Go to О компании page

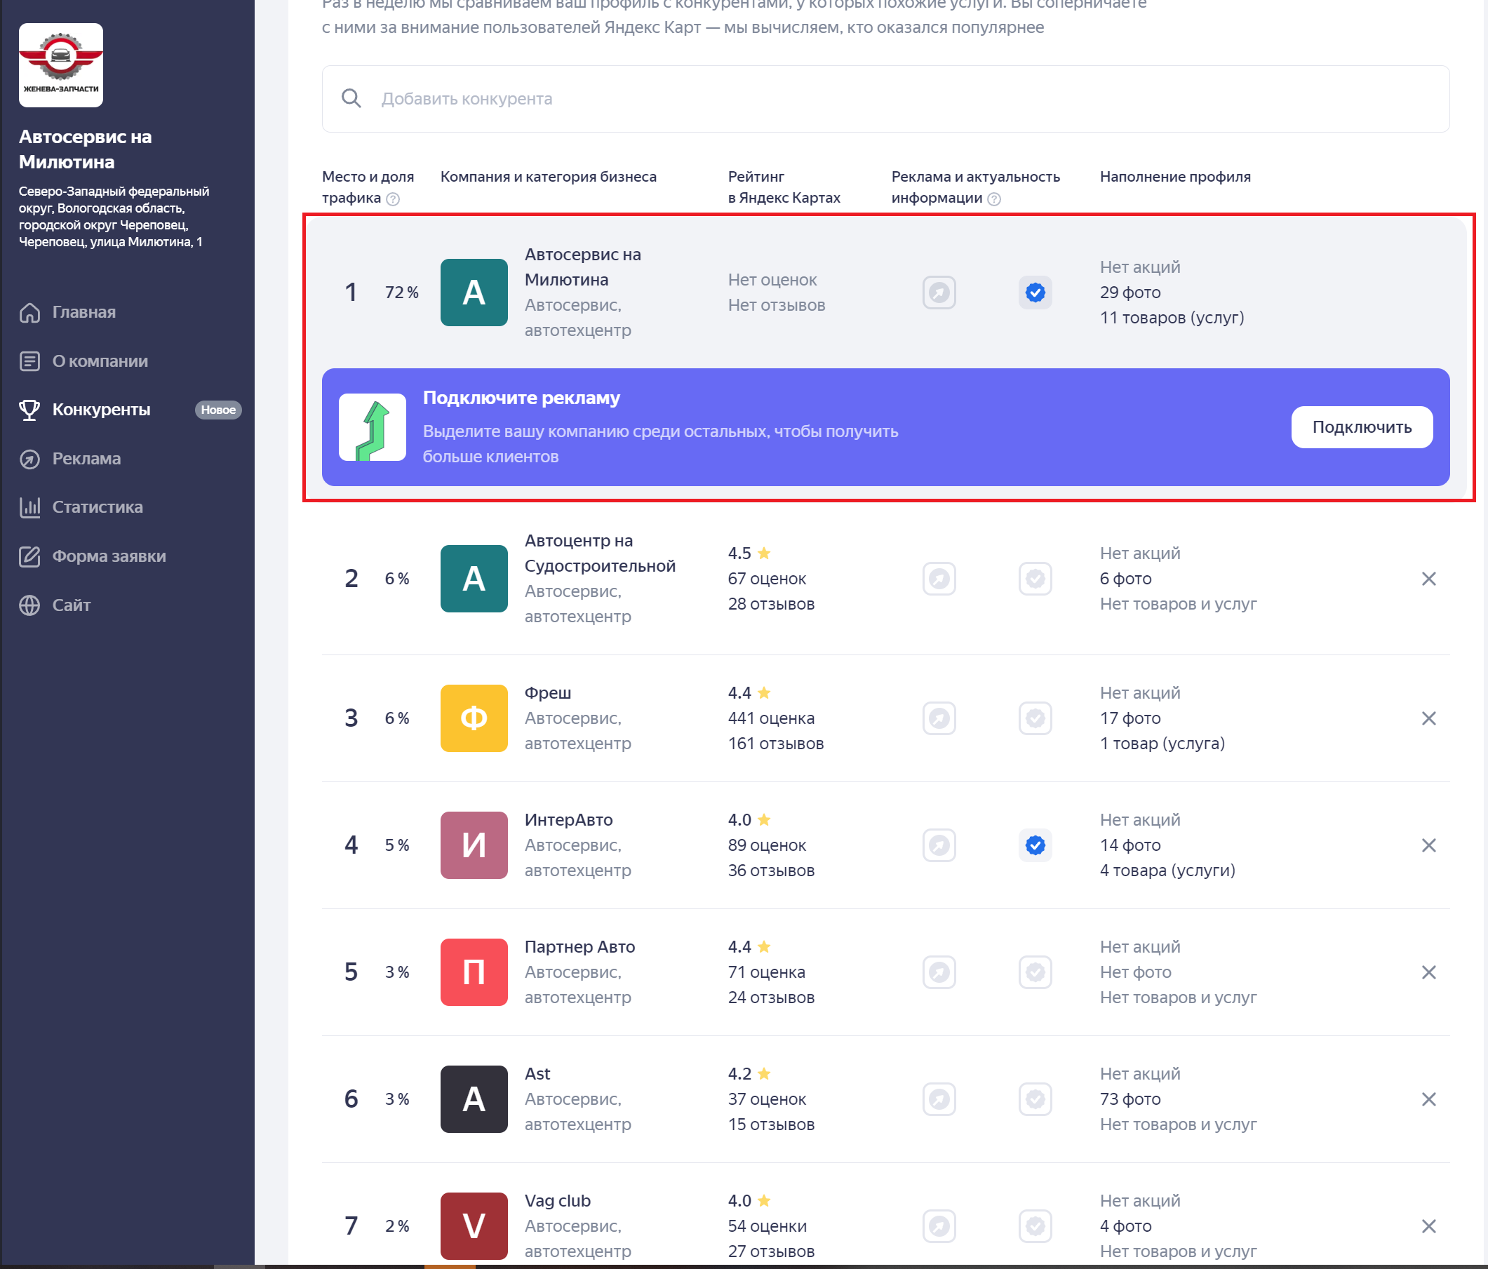click(x=100, y=361)
